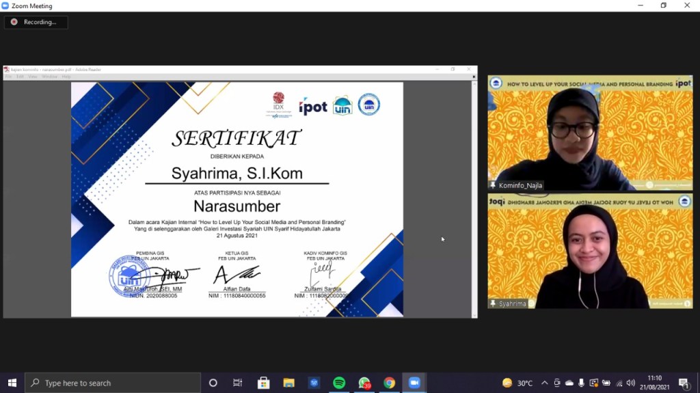The height and width of the screenshot is (393, 700).
Task: Click the taskbar search box
Action: [113, 383]
